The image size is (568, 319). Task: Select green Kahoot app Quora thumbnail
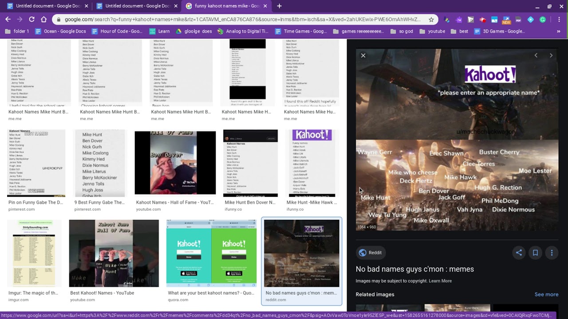tap(211, 253)
